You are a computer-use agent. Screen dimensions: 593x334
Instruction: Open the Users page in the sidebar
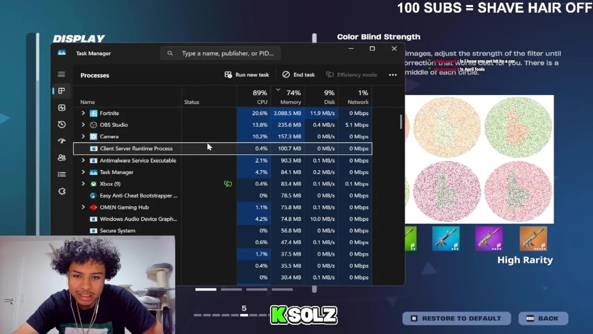tap(62, 158)
